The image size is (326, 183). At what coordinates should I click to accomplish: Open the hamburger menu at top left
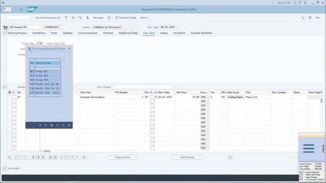coord(3,3)
